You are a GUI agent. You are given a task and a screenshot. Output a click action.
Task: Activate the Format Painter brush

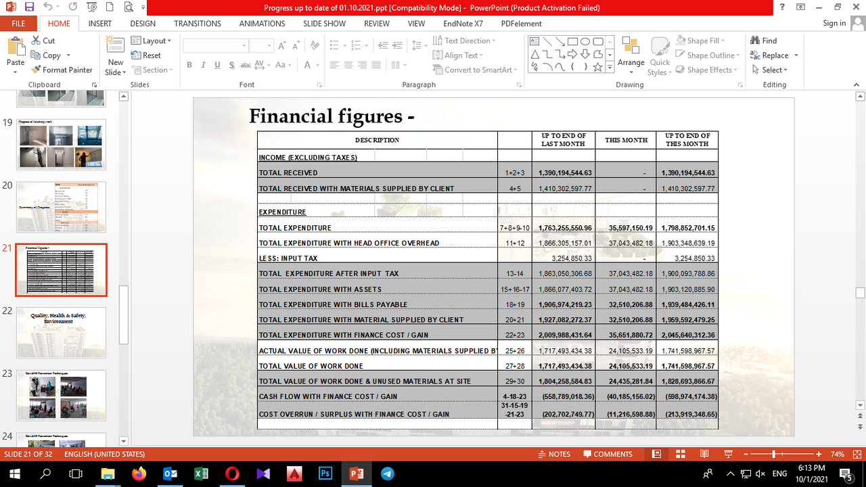coord(62,70)
